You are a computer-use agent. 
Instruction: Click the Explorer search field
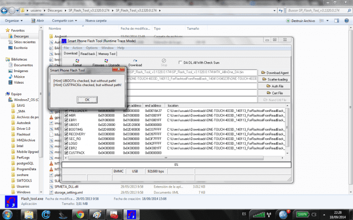pos(318,10)
